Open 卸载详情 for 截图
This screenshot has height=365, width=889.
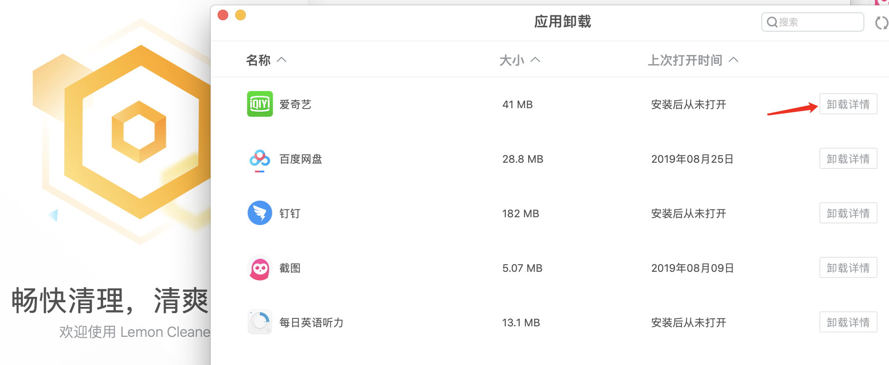[848, 268]
